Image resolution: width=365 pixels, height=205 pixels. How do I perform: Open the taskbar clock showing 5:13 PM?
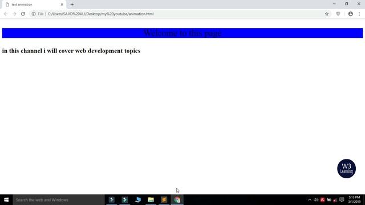354,200
